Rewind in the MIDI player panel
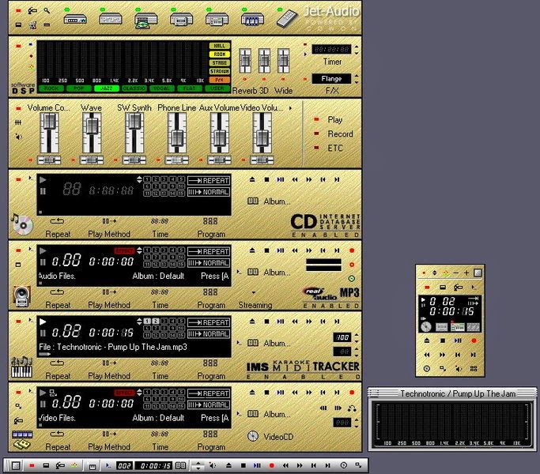540x474 pixels. (x=295, y=322)
